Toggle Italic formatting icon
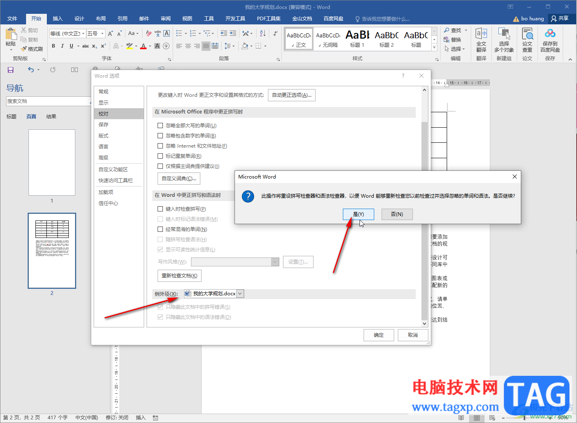 click(62, 46)
